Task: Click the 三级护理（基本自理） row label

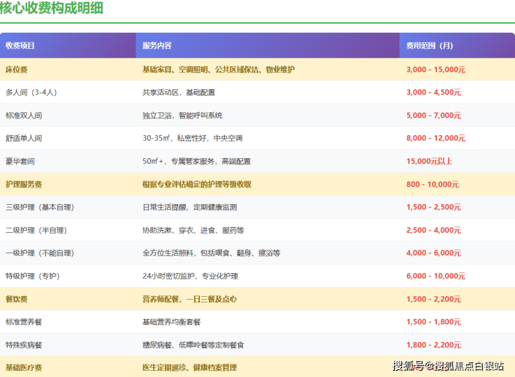Action: 40,208
